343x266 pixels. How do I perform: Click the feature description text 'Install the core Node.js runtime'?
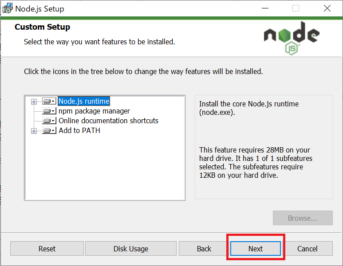coord(249,104)
